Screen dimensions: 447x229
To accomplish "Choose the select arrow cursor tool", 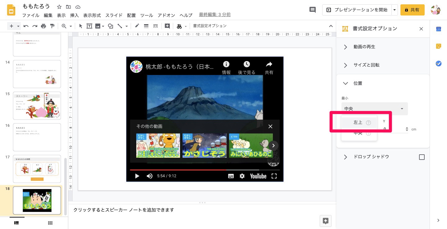I will pyautogui.click(x=81, y=26).
